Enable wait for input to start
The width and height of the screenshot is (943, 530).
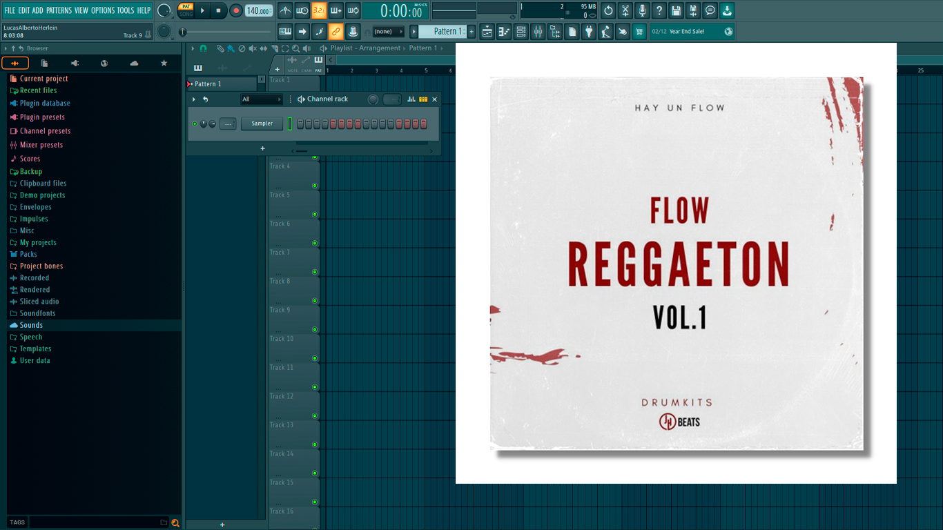point(302,10)
